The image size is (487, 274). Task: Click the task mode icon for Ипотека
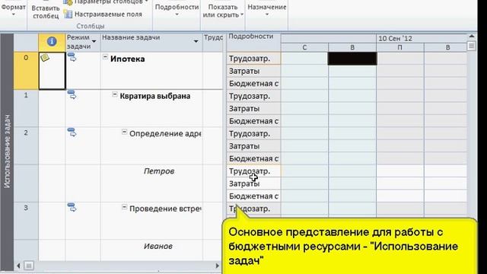pos(72,58)
